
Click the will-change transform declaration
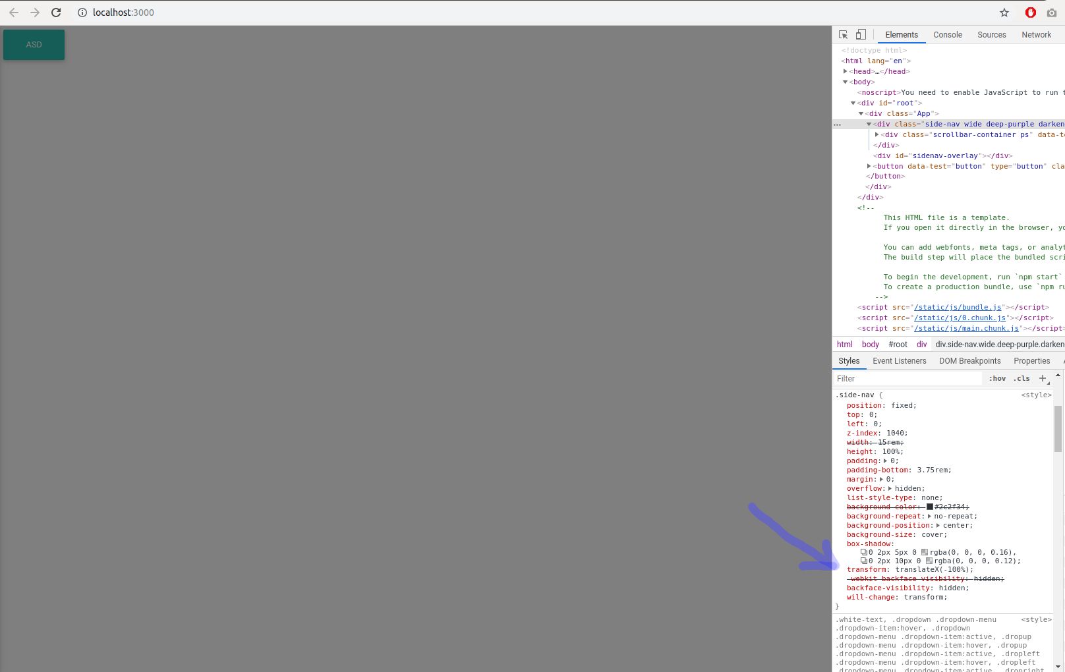tap(897, 597)
